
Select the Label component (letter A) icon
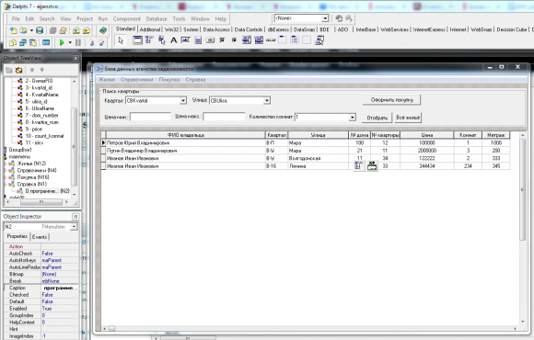click(x=174, y=40)
